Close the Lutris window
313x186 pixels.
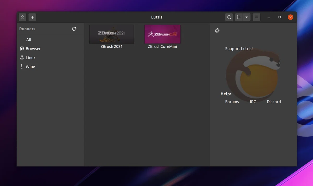tap(290, 17)
